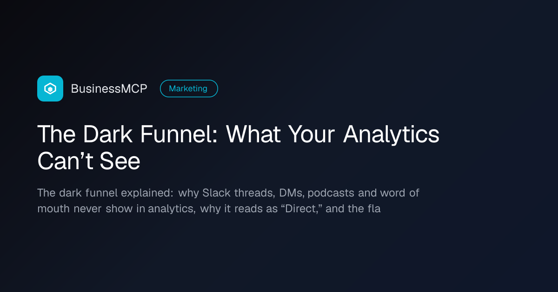Click the word "Analytics" in the headline

[x=392, y=134]
